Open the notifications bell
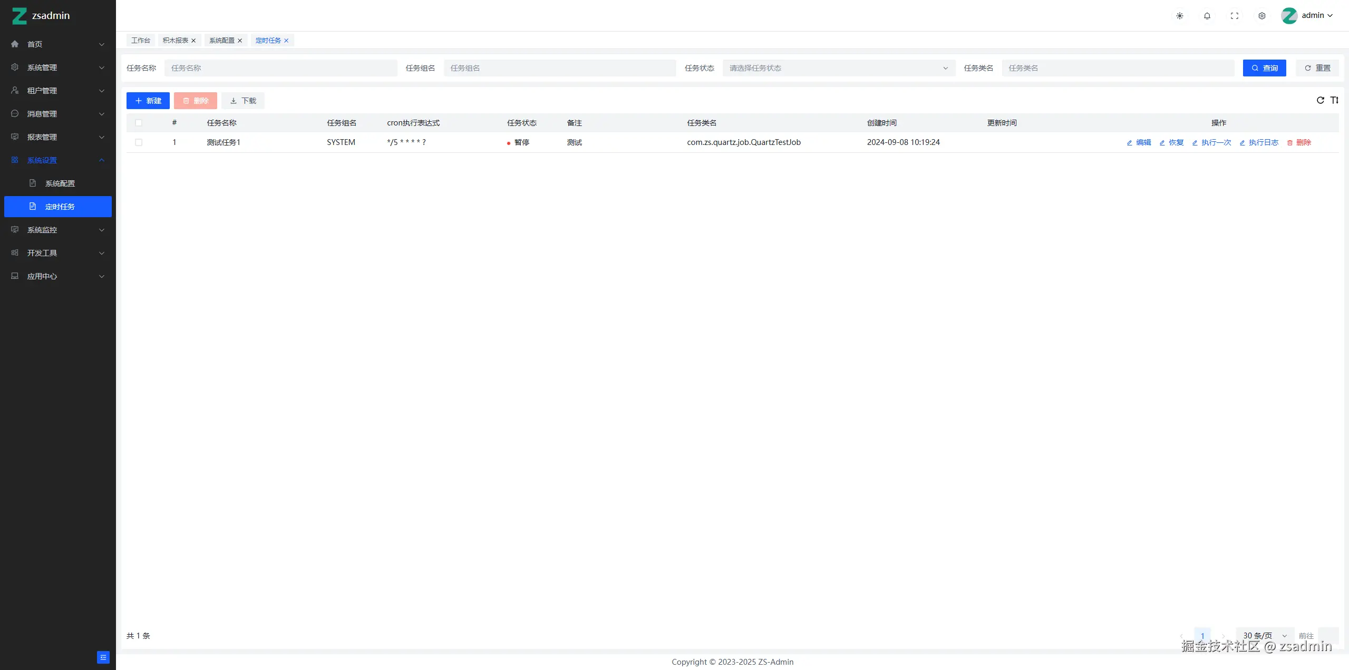 click(1207, 16)
